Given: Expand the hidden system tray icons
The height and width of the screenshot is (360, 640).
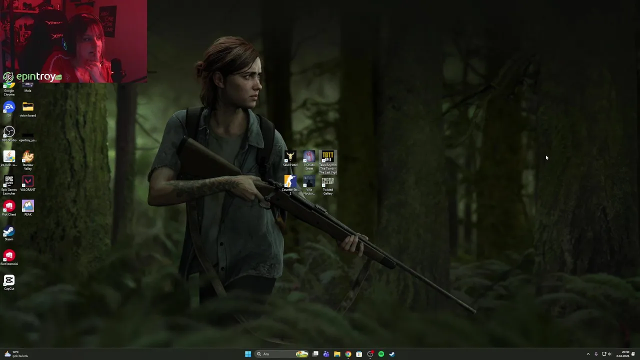Looking at the screenshot, I should coord(588,354).
